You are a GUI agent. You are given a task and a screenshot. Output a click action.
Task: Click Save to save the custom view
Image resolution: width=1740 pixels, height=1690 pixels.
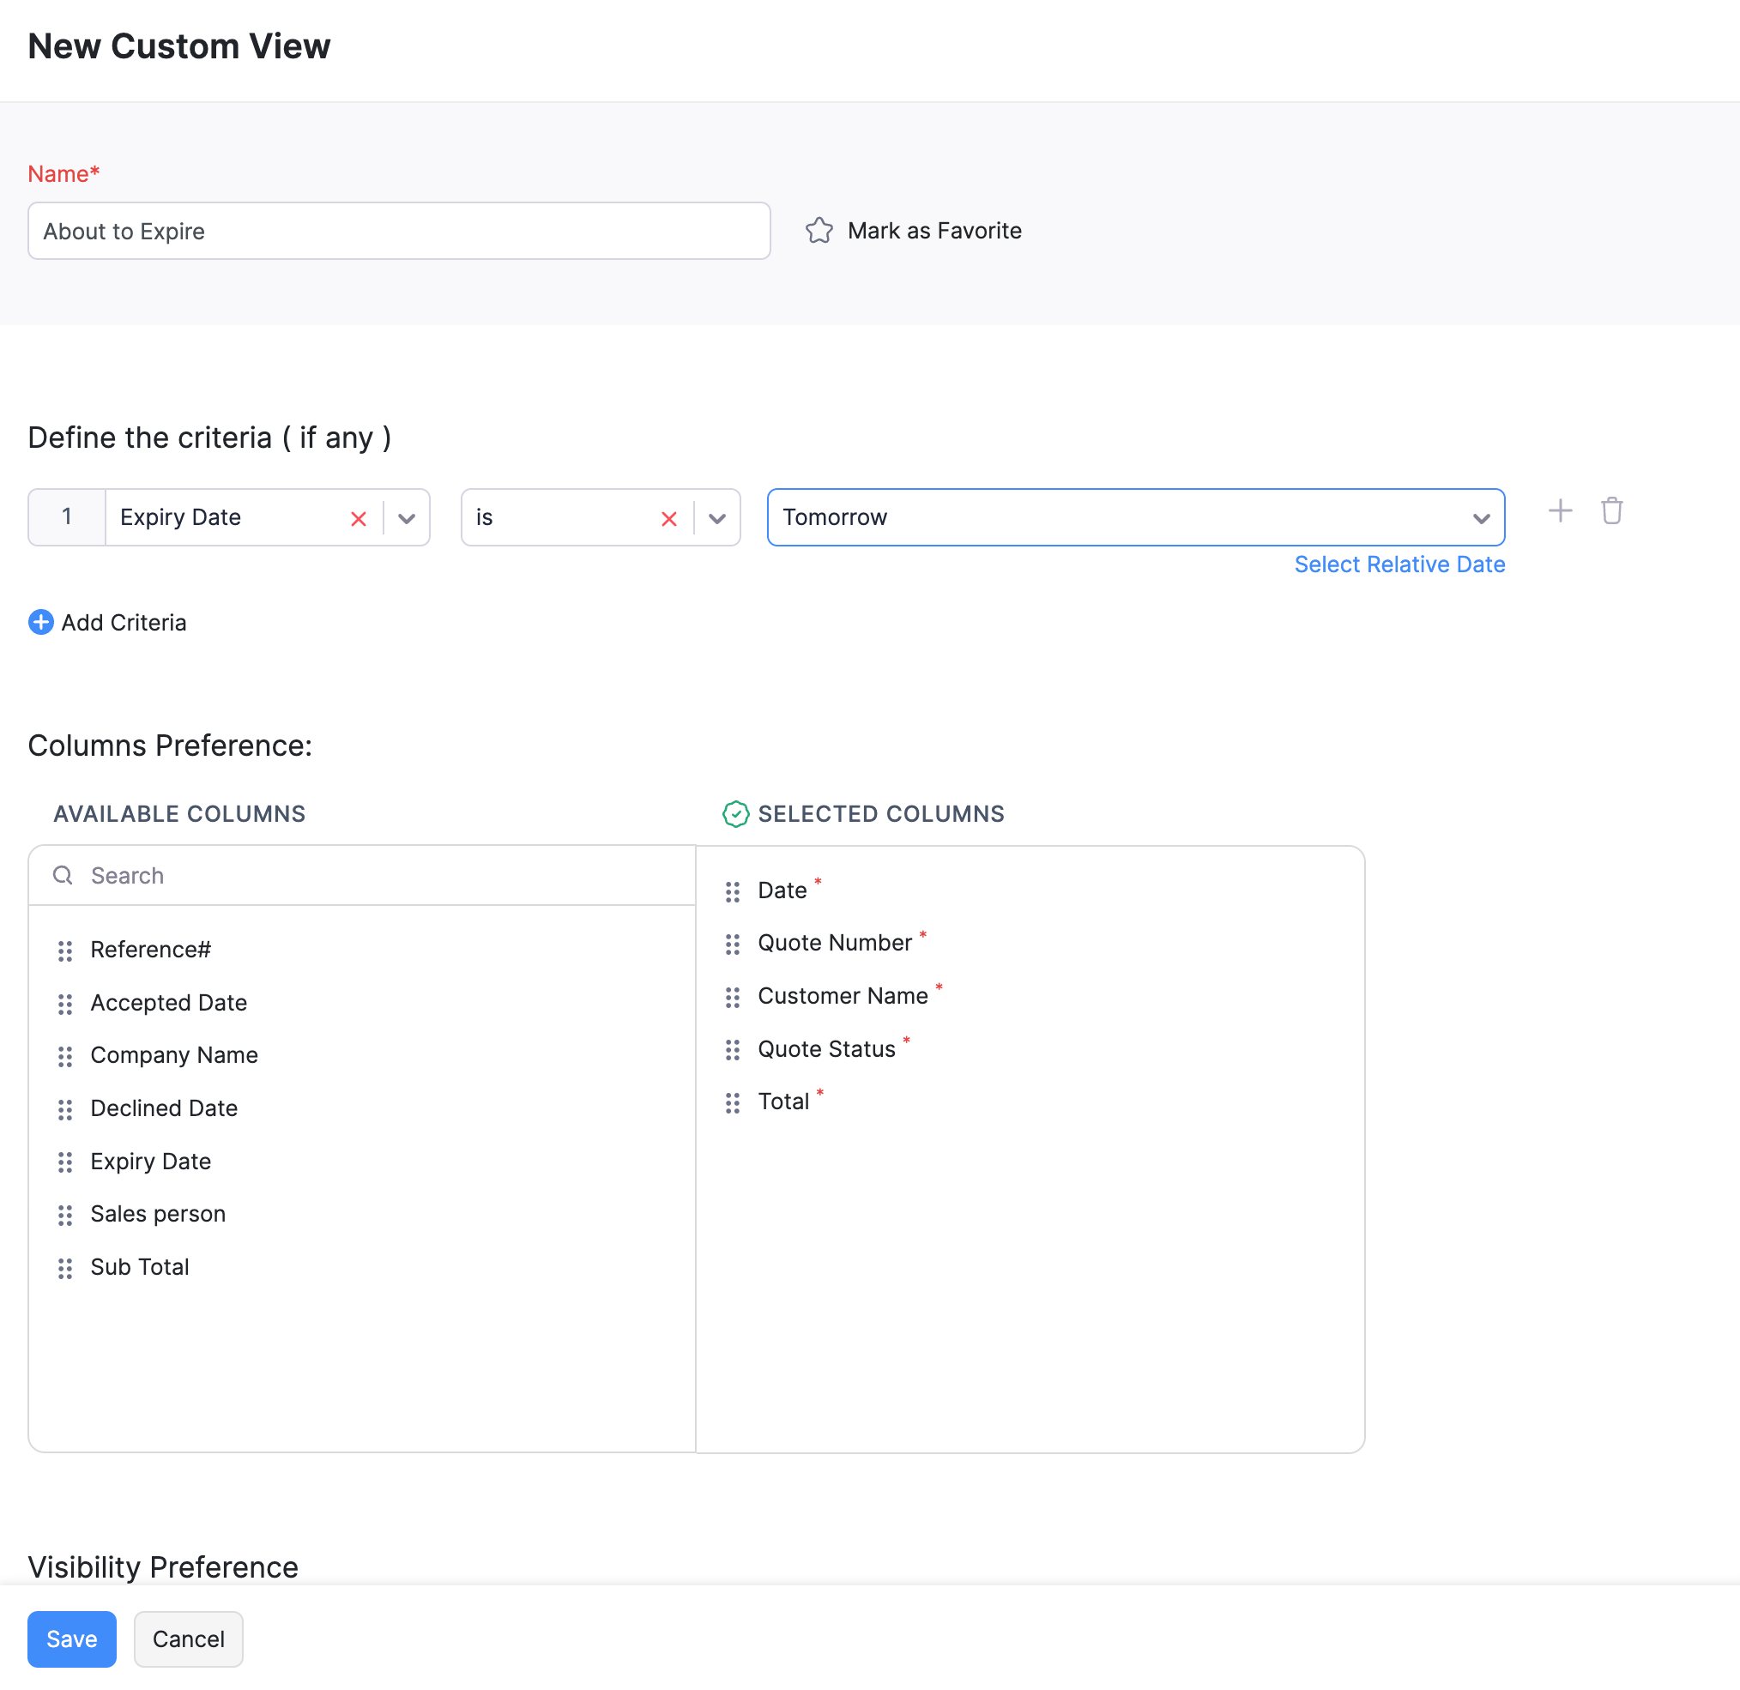[x=71, y=1639]
